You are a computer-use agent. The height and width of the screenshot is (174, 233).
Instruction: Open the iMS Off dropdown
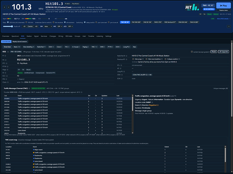pyautogui.click(x=60, y=26)
